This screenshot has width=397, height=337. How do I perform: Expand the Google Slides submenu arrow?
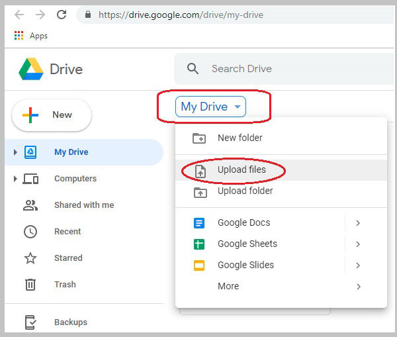pyautogui.click(x=358, y=265)
